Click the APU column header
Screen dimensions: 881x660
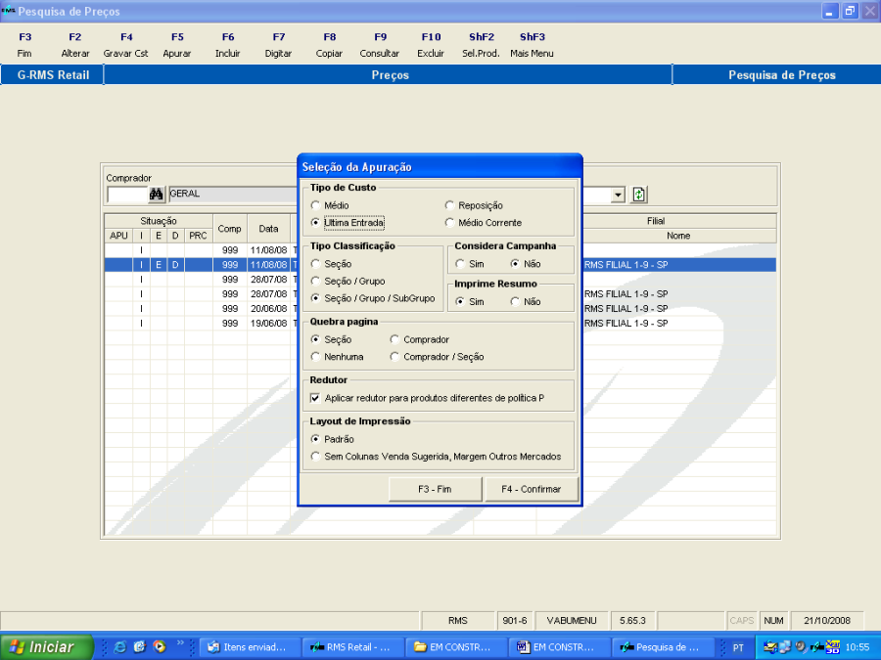[x=118, y=236]
